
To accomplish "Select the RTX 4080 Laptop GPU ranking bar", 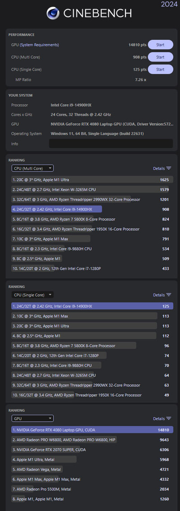I will (92, 430).
